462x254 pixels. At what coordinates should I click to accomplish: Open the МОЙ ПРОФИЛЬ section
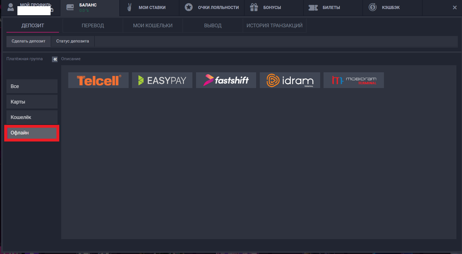(x=31, y=8)
